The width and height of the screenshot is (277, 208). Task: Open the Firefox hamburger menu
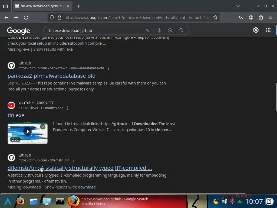271,18
